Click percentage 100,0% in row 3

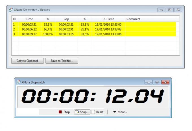pyautogui.click(x=48, y=34)
